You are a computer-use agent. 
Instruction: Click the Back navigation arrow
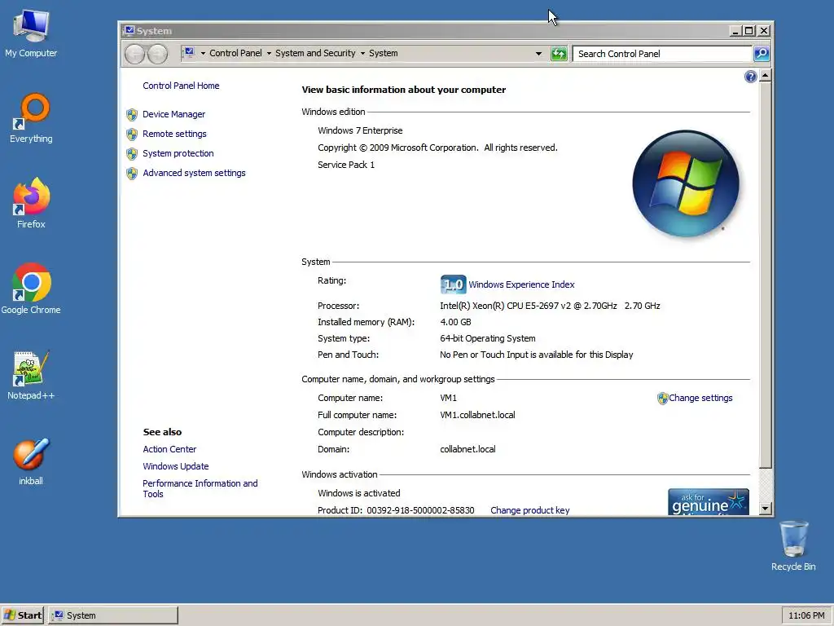(x=134, y=54)
